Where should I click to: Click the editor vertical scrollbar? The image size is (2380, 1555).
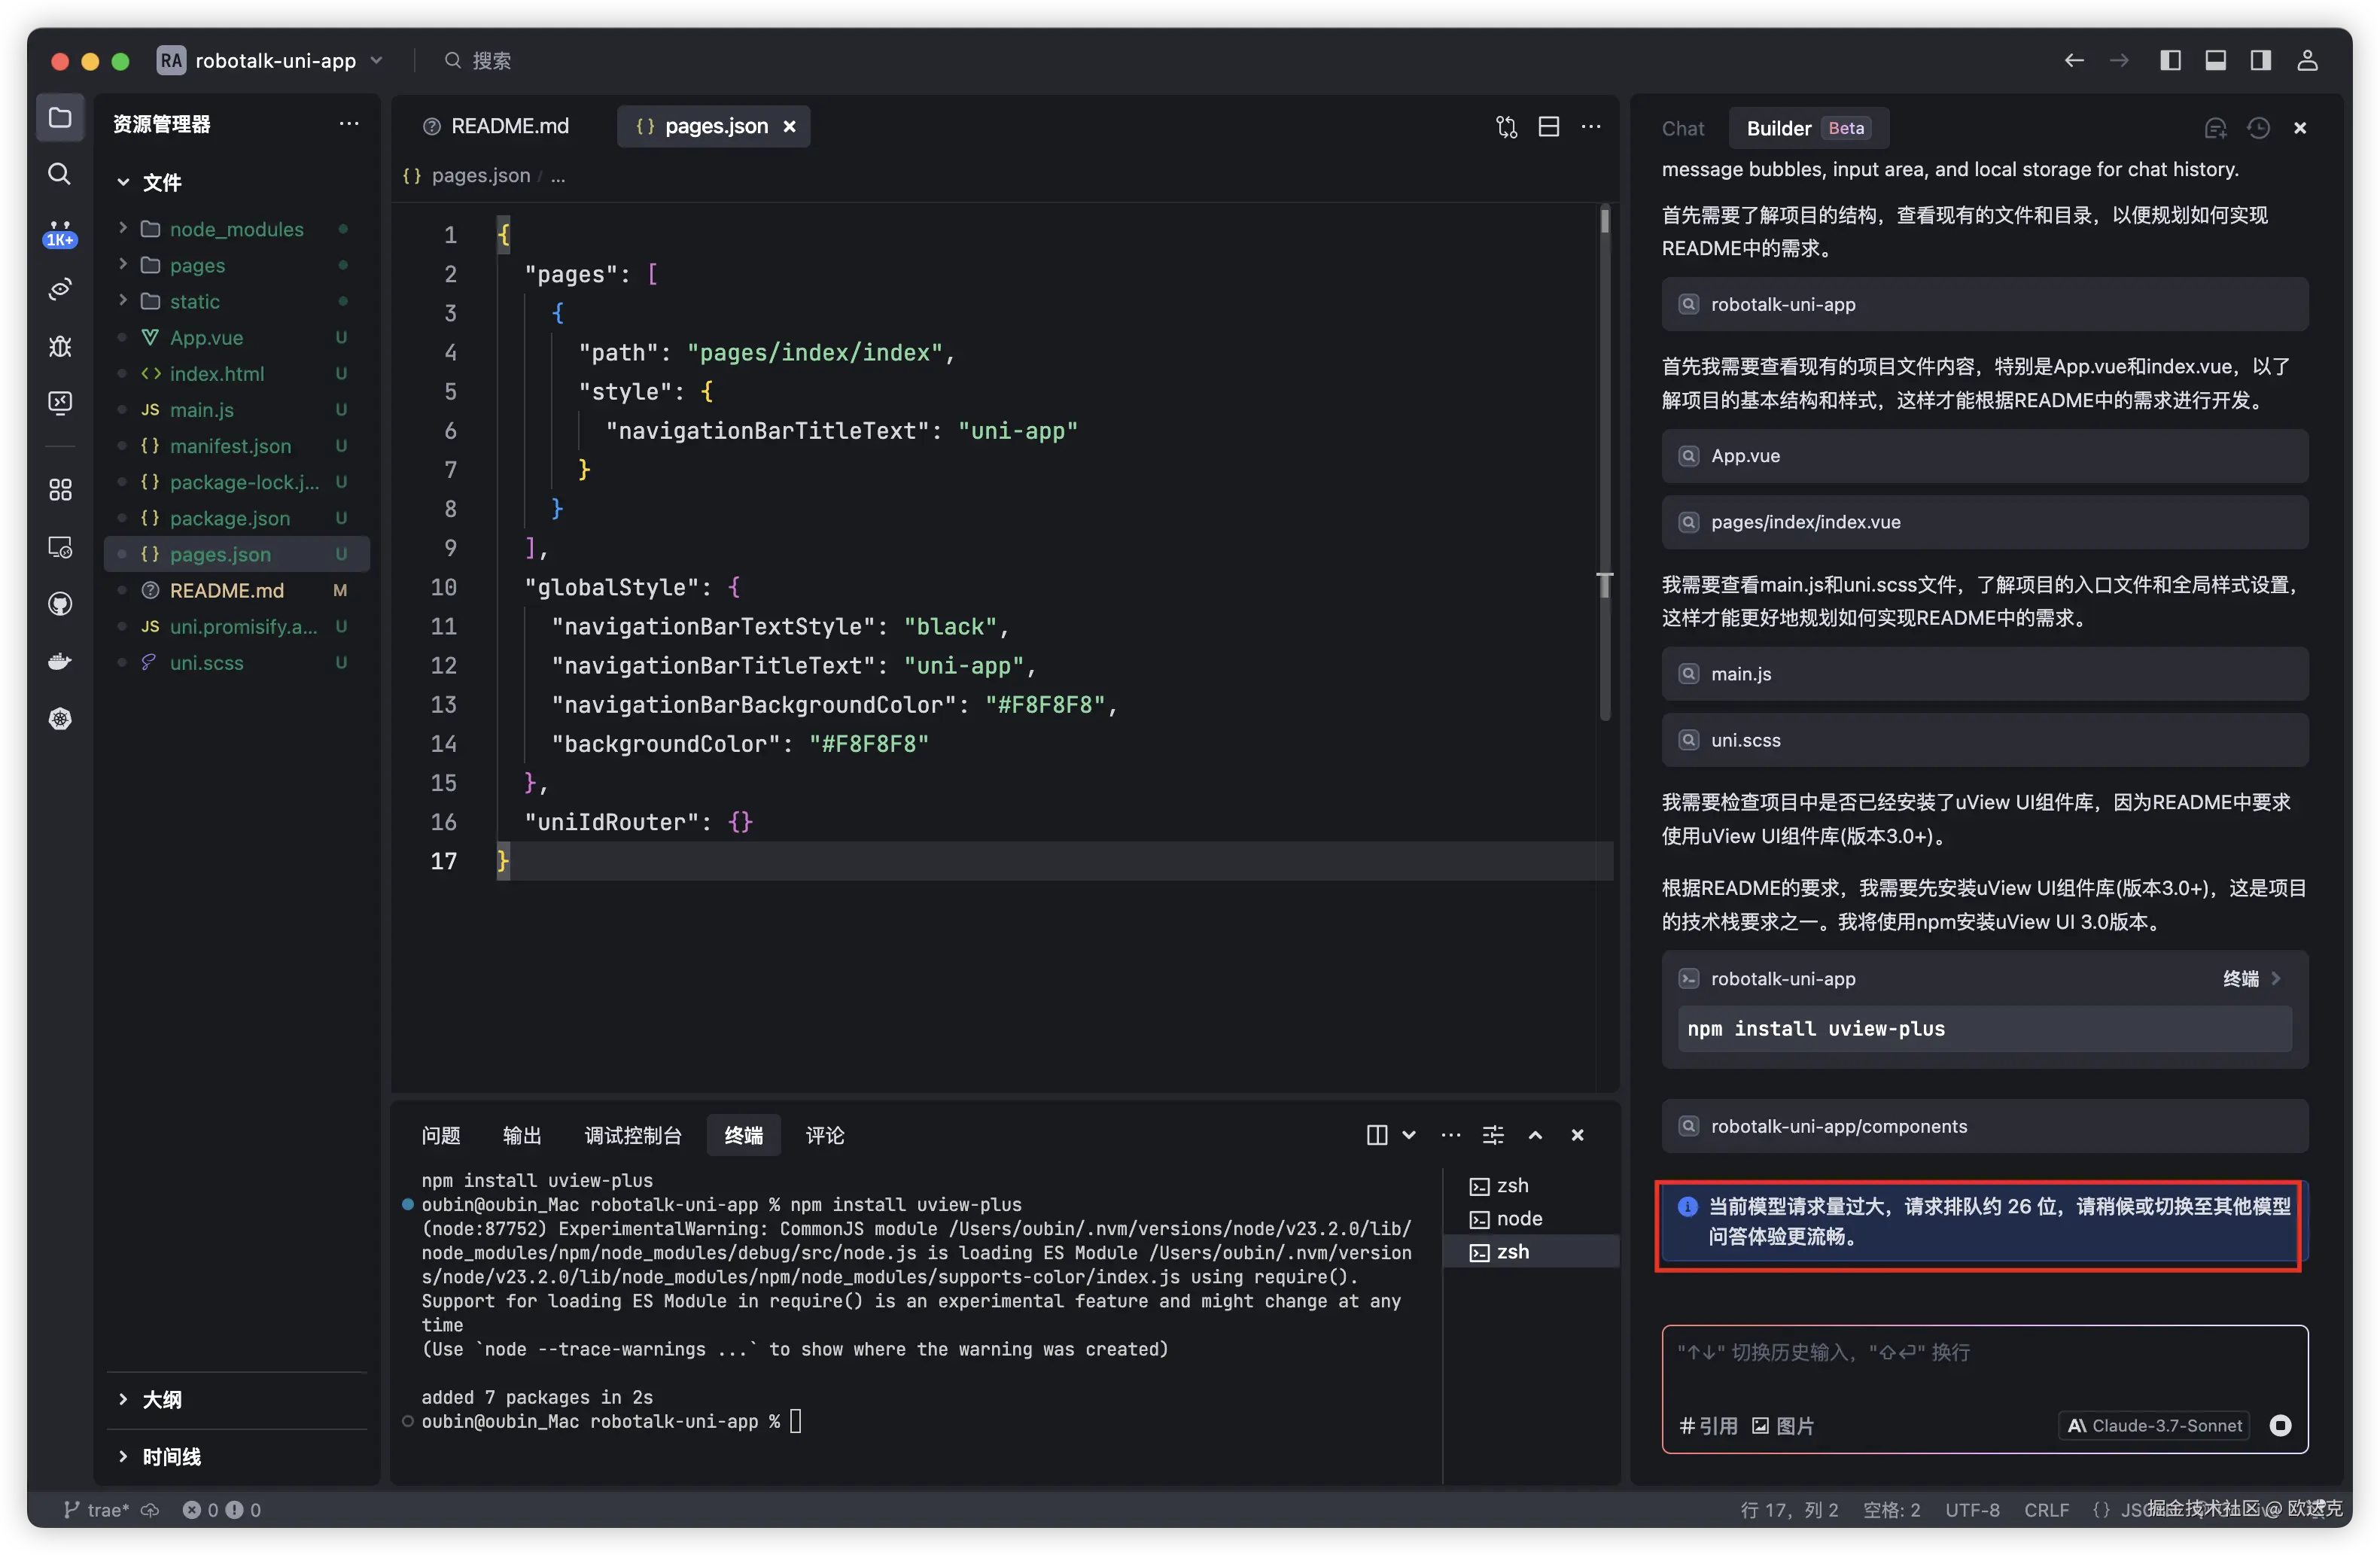tap(1604, 460)
